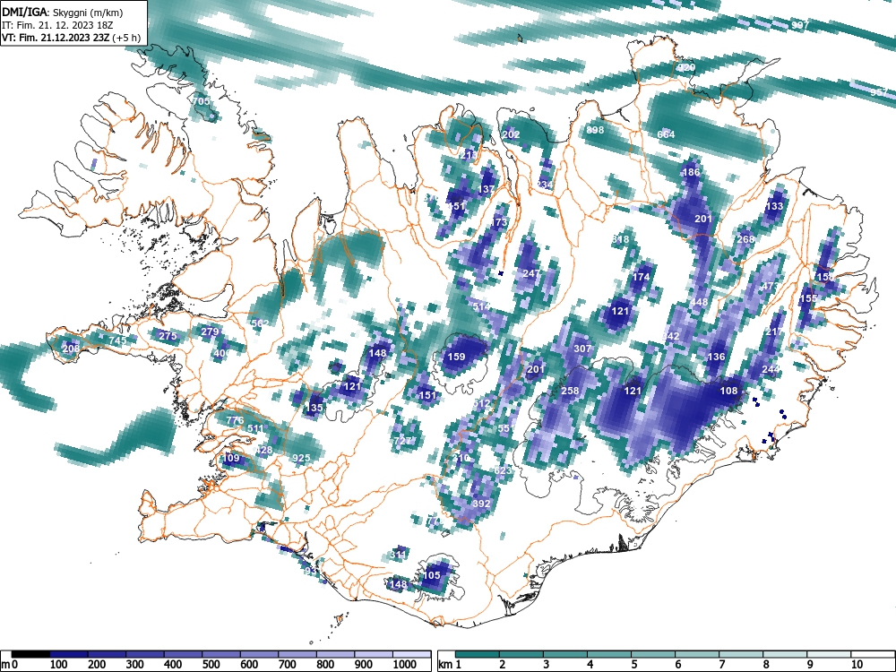Click the blue swatch between 400 and 500 m

[221, 654]
